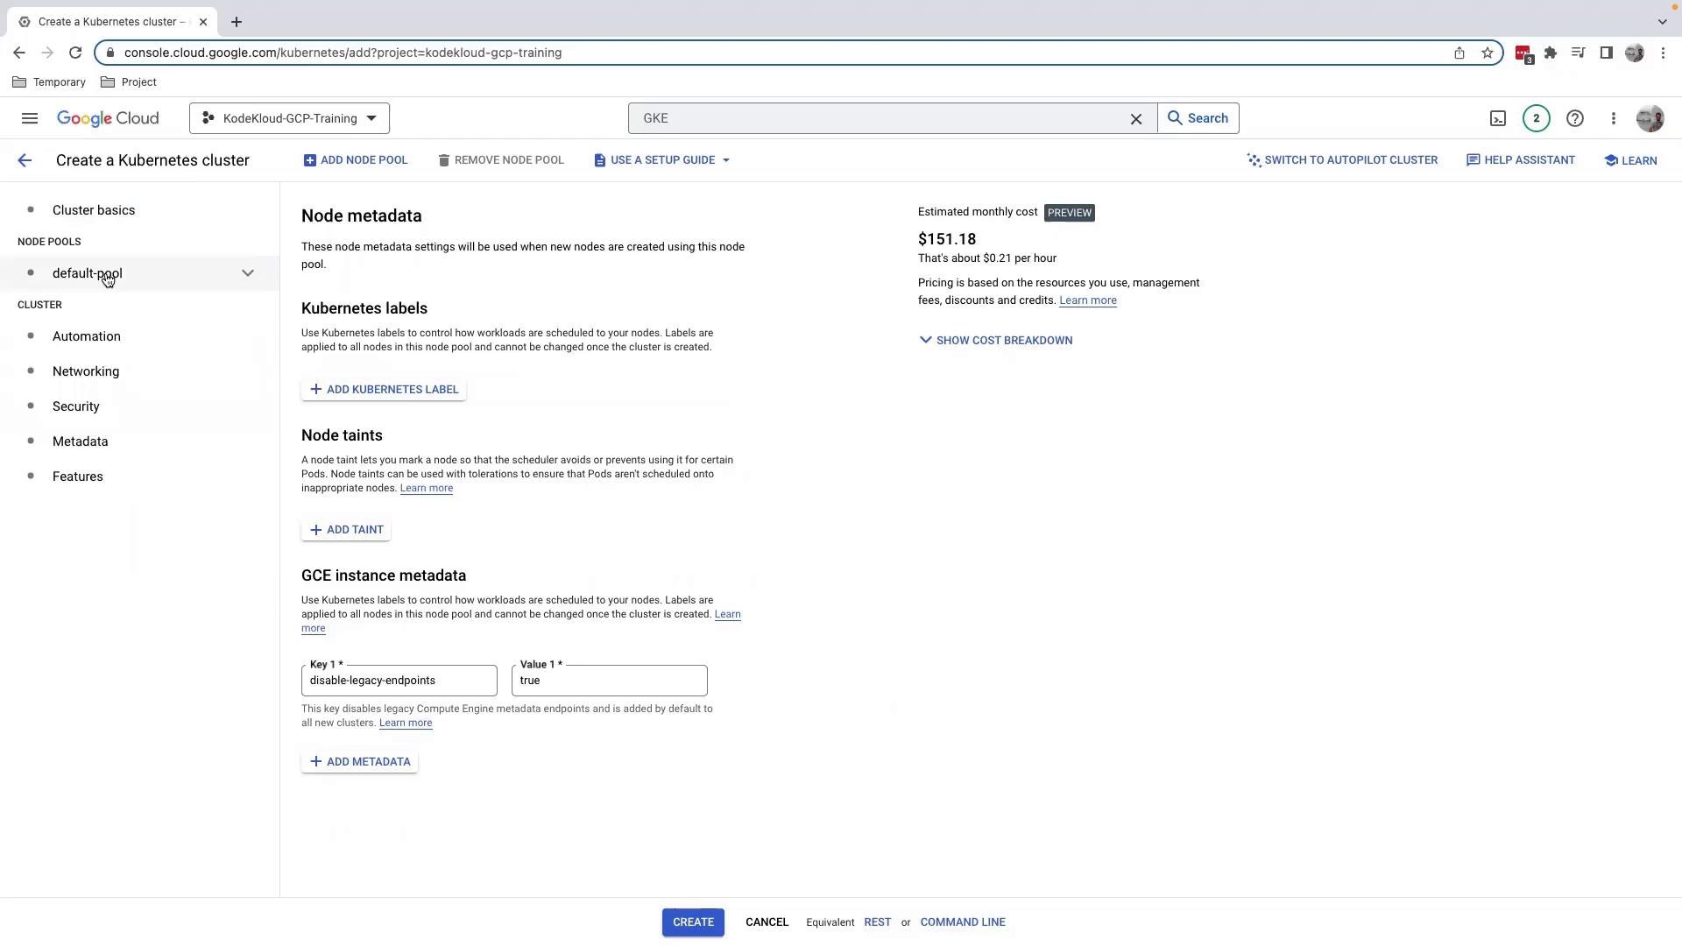Viewport: 1682px width, 946px height.
Task: Go to the Networking section in sidebar
Action: click(86, 371)
